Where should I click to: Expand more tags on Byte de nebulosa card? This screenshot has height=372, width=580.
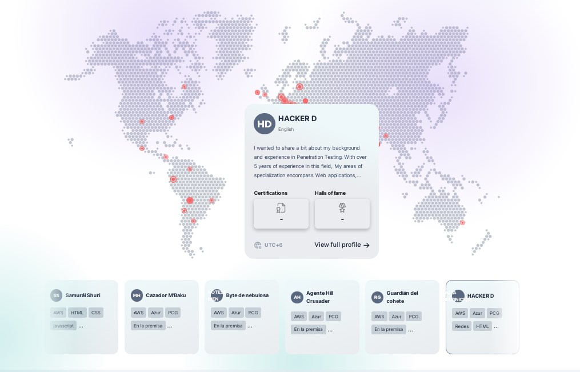tap(250, 326)
